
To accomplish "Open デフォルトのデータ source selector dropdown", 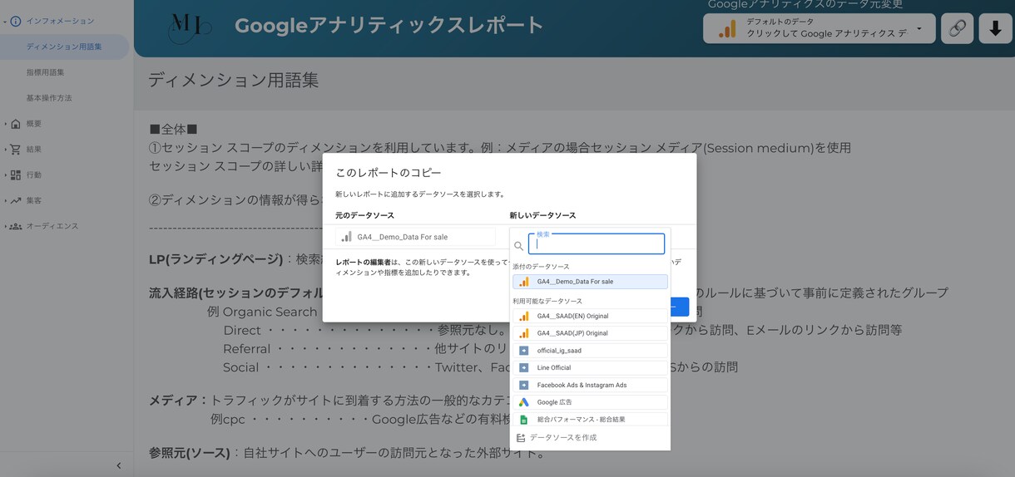I will coord(819,28).
